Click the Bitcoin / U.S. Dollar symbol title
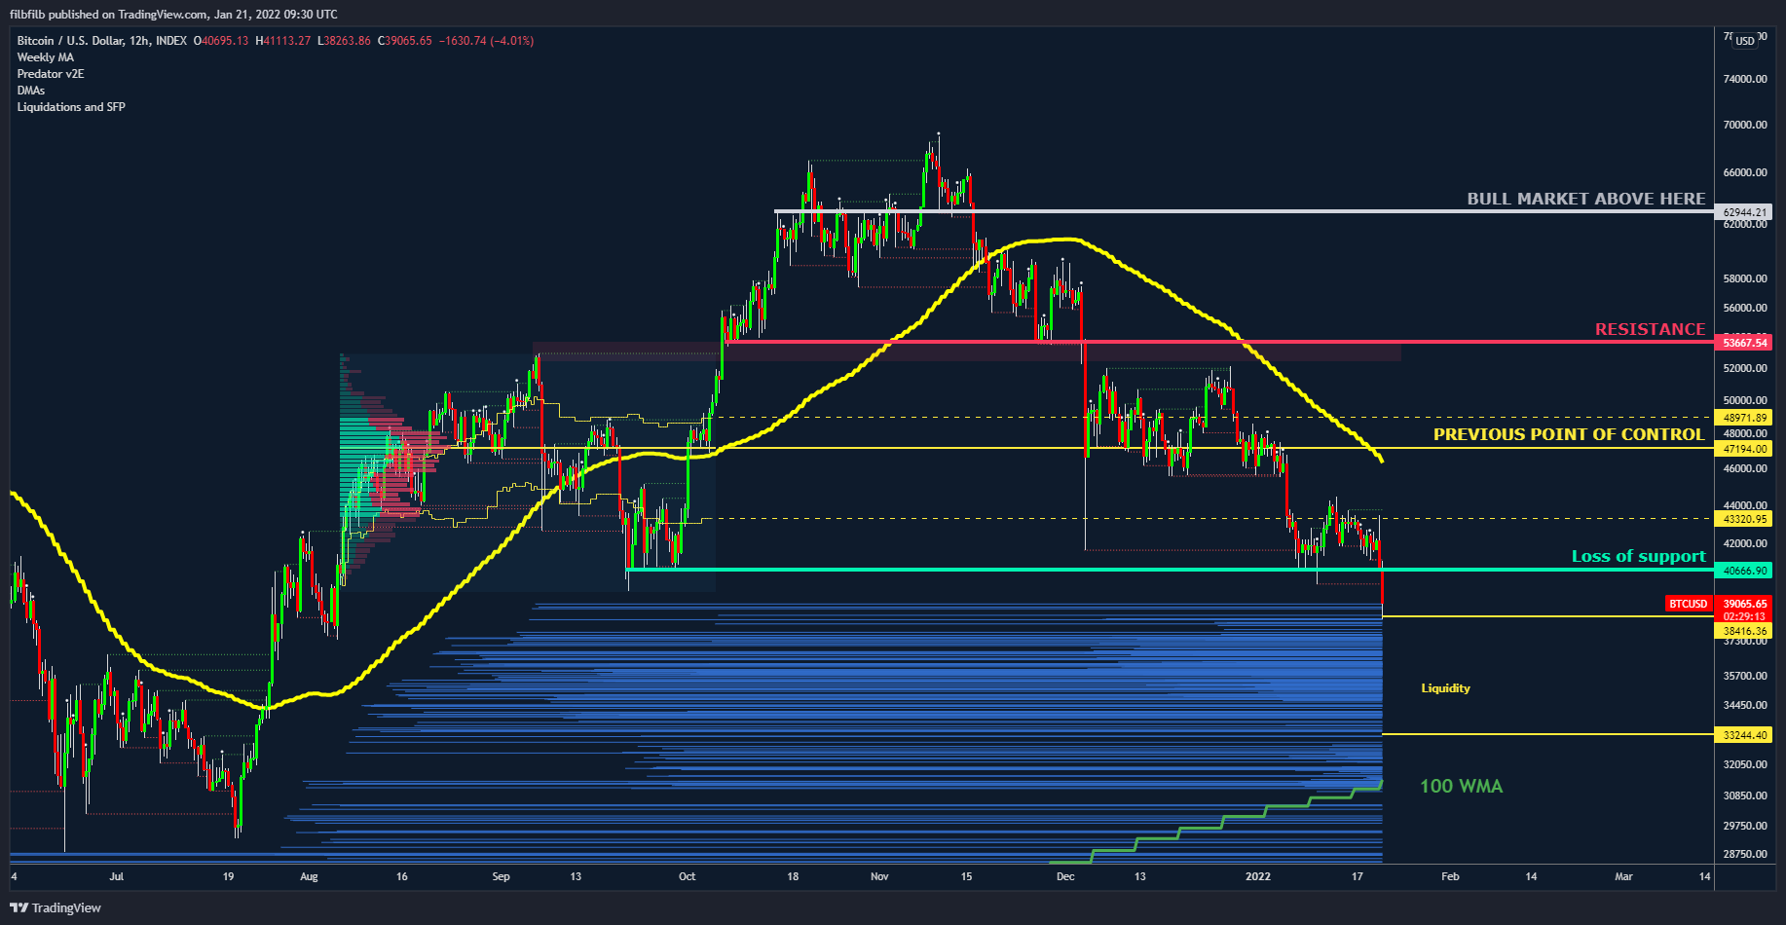This screenshot has width=1786, height=925. click(101, 41)
